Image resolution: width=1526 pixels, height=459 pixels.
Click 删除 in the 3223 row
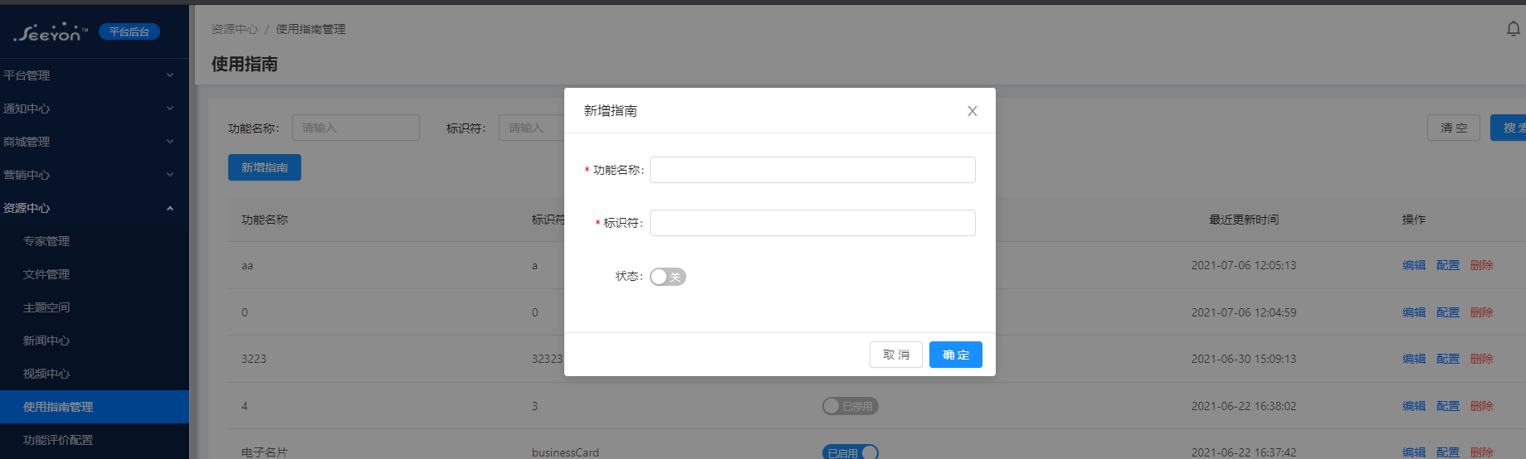(x=1482, y=359)
